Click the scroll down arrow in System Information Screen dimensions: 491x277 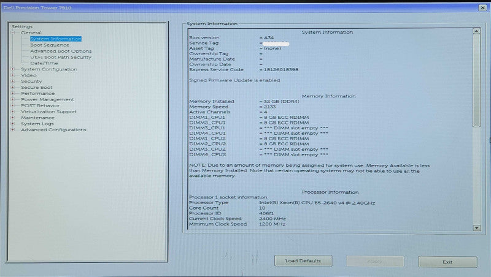point(477,228)
